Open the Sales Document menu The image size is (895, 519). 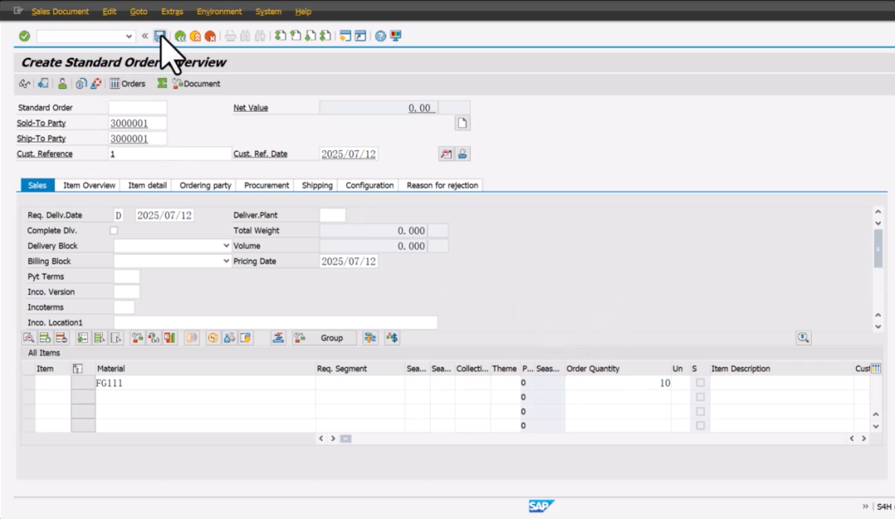(x=60, y=12)
